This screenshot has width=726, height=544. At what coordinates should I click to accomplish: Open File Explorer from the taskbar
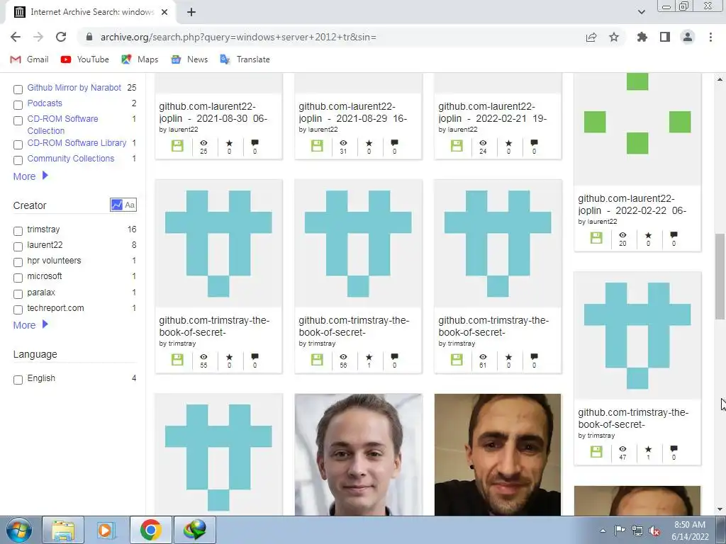click(63, 530)
